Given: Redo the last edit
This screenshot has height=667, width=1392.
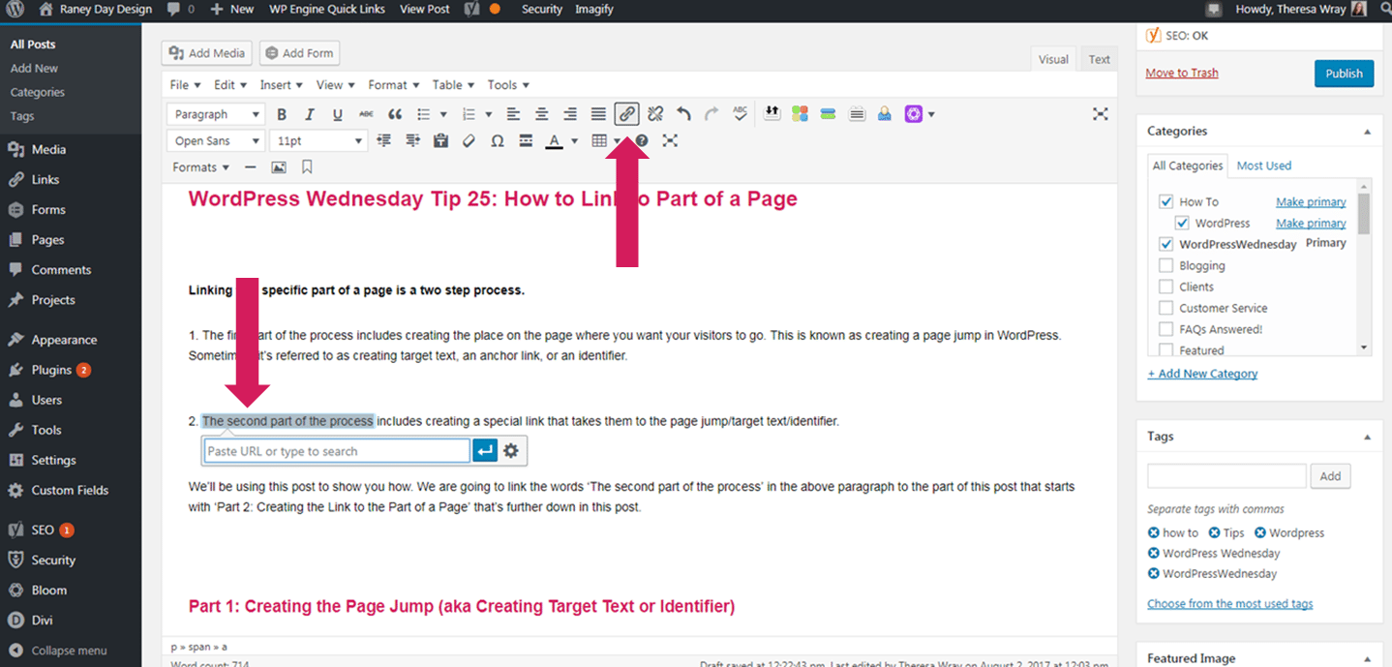Looking at the screenshot, I should point(712,114).
